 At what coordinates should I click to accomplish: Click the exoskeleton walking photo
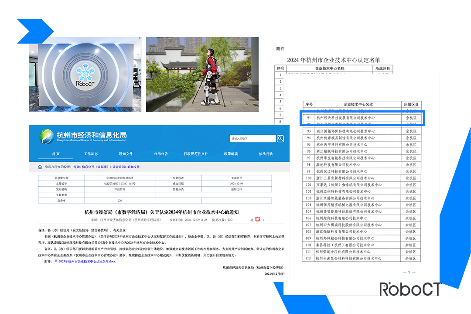(201, 74)
